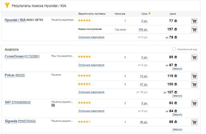
Task: Click the price 197 for new arrival
Action: [x=172, y=29]
